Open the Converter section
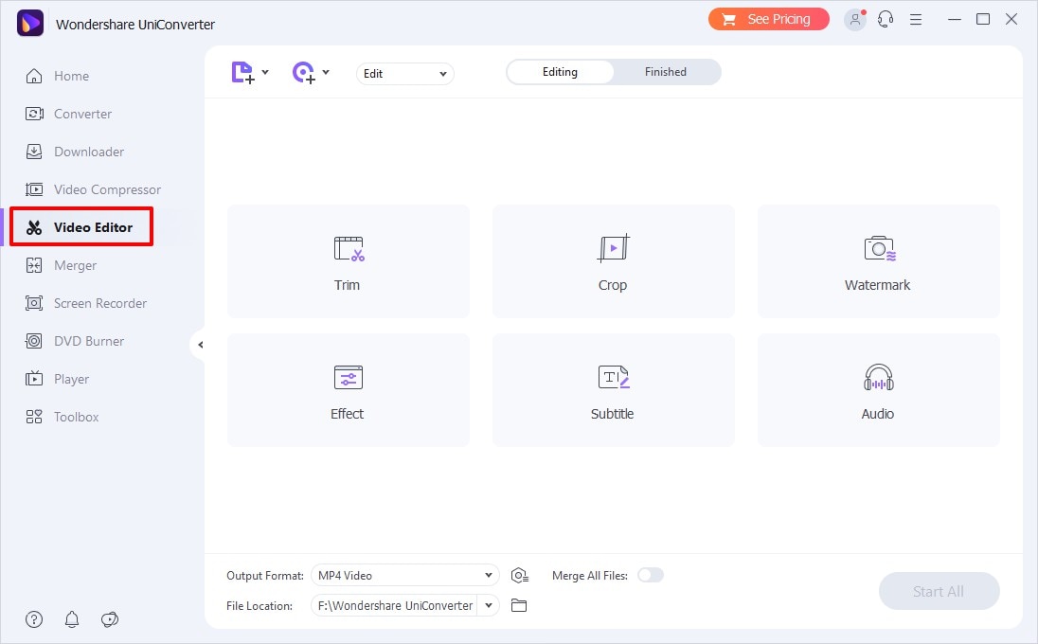 tap(68, 114)
